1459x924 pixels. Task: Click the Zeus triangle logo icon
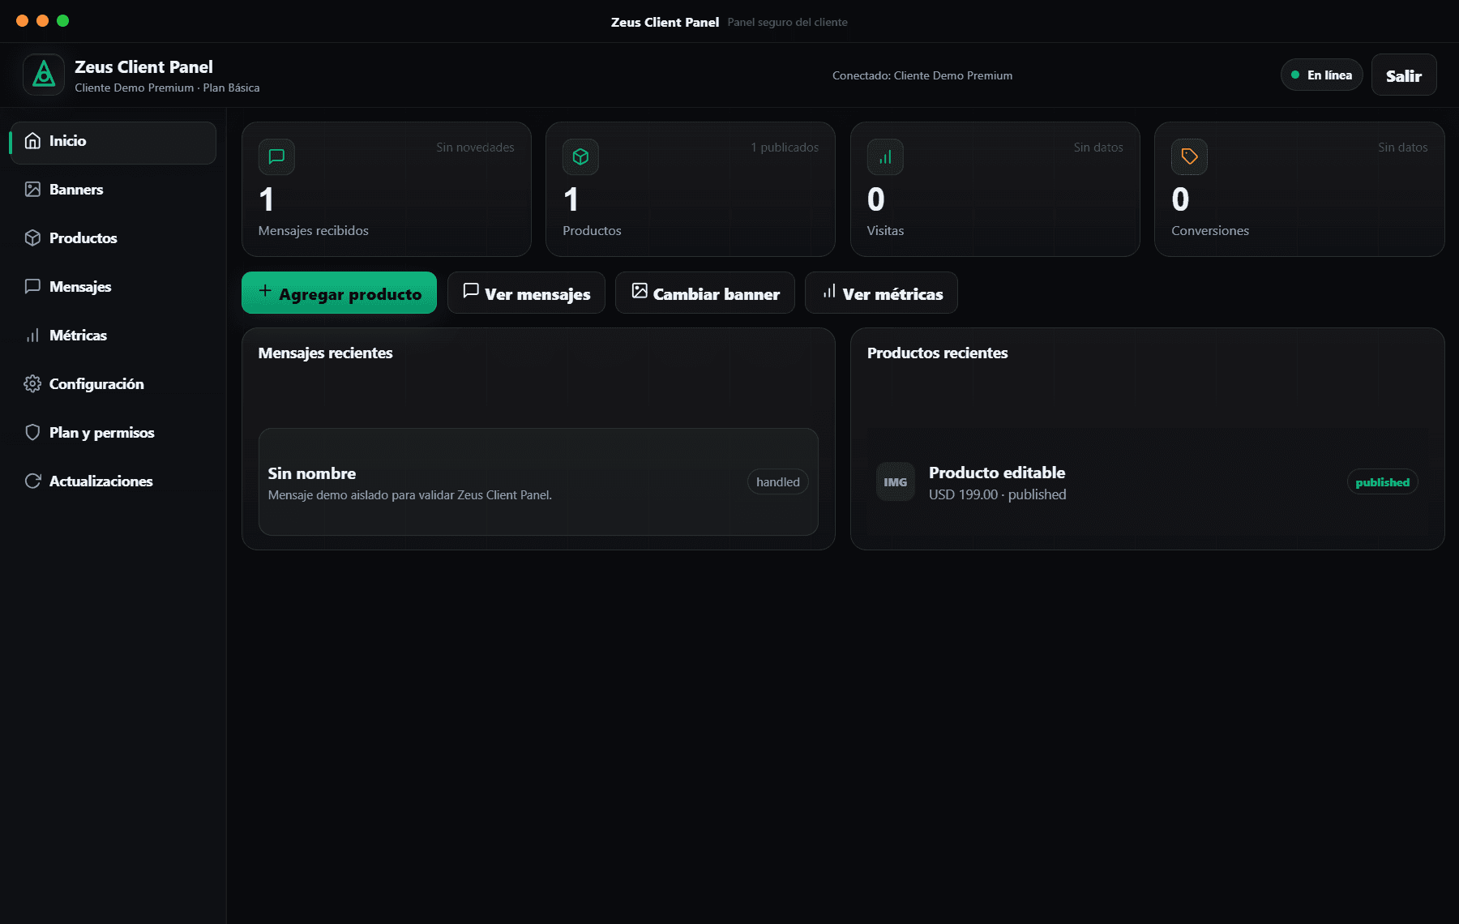click(44, 75)
